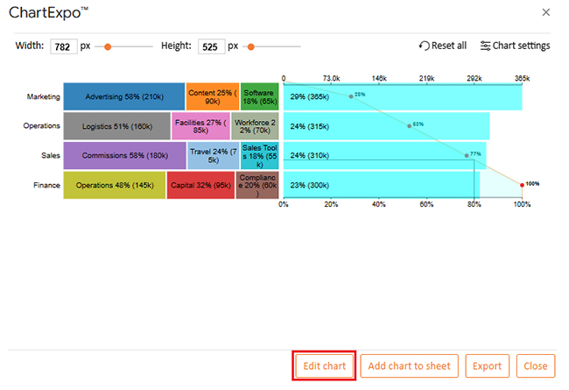
Task: Click the Reset all icon
Action: (x=425, y=46)
